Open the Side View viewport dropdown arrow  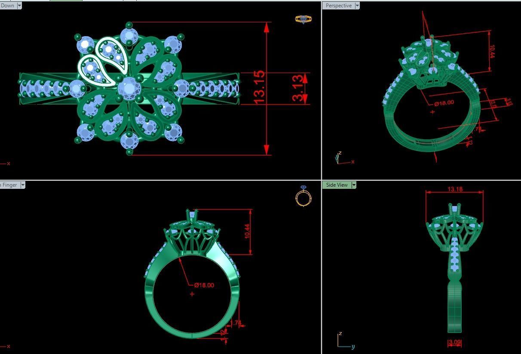(x=354, y=185)
